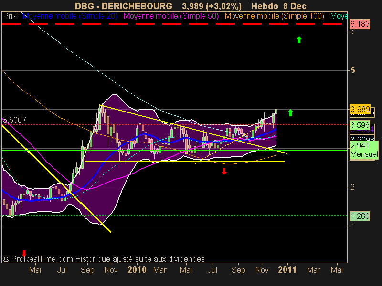Select the green up arrow below the 6,185 line
382x286 pixels.
point(299,40)
